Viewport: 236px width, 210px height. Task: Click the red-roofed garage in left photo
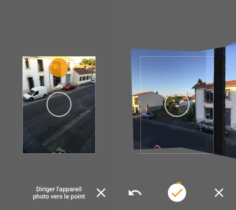pyautogui.click(x=81, y=76)
